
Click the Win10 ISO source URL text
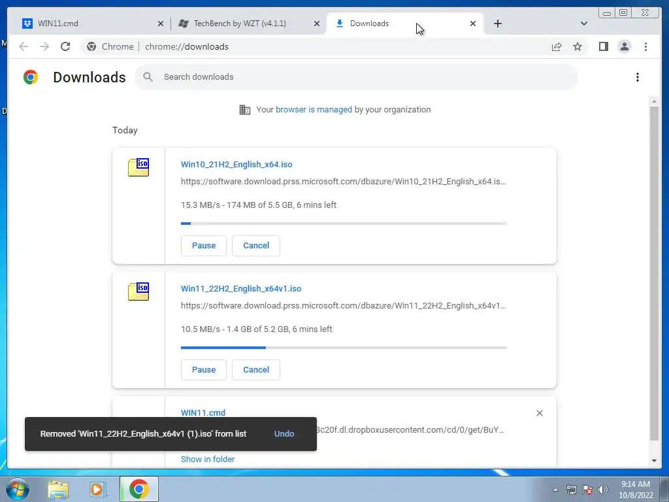pos(344,182)
